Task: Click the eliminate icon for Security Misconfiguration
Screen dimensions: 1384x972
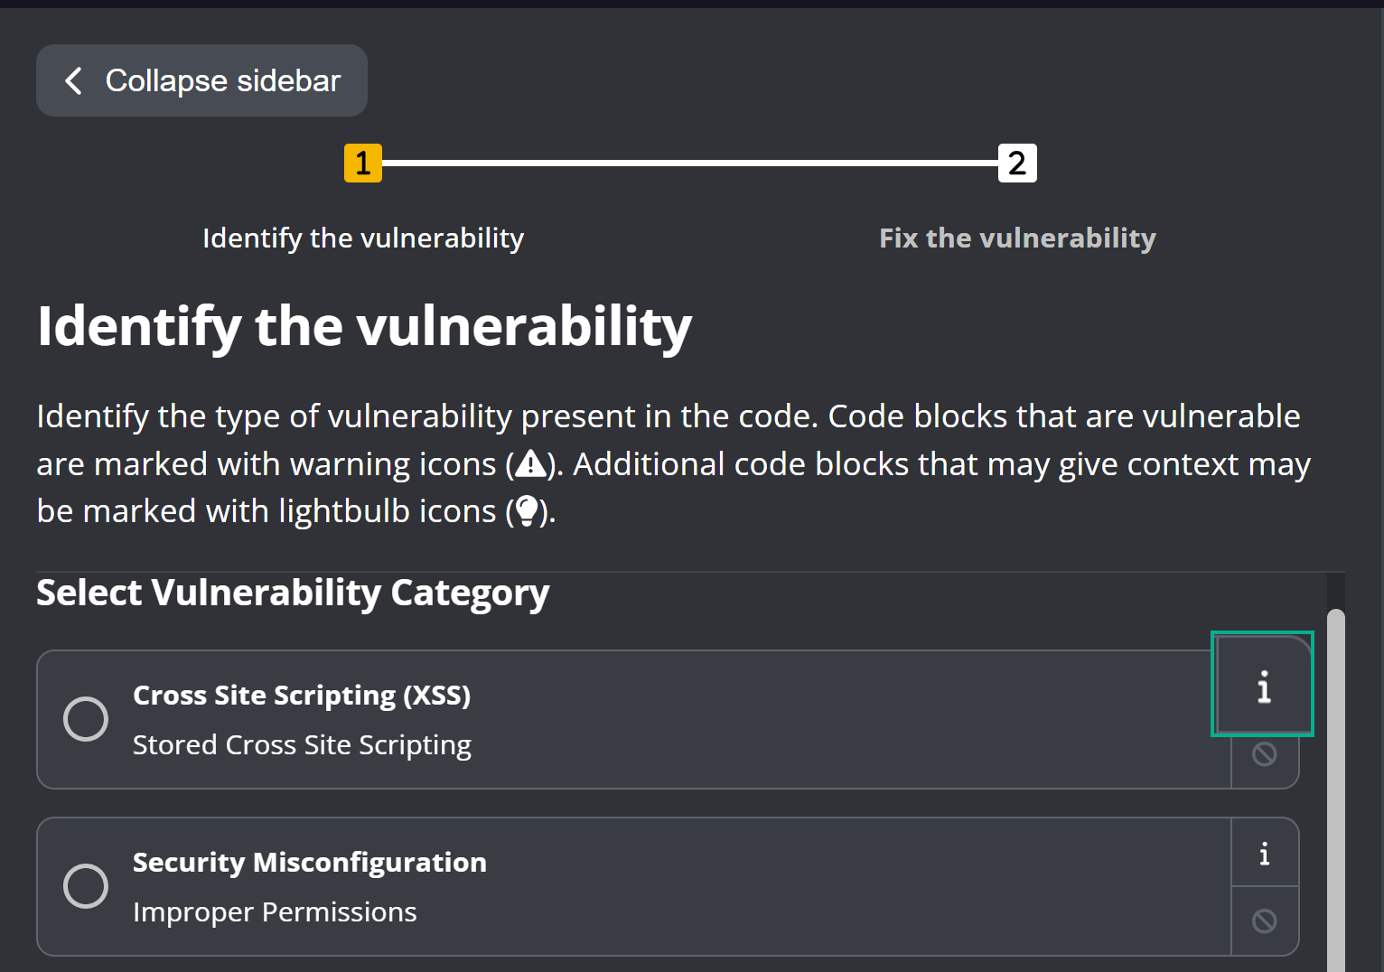Action: pyautogui.click(x=1264, y=921)
